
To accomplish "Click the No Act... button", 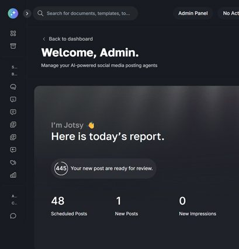I will 229,13.
